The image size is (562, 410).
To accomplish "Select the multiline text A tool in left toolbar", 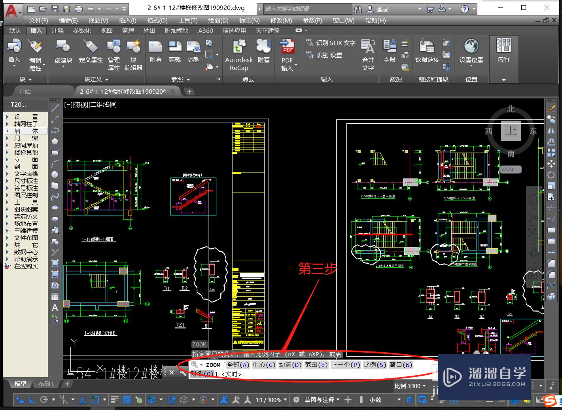I will pos(55,308).
